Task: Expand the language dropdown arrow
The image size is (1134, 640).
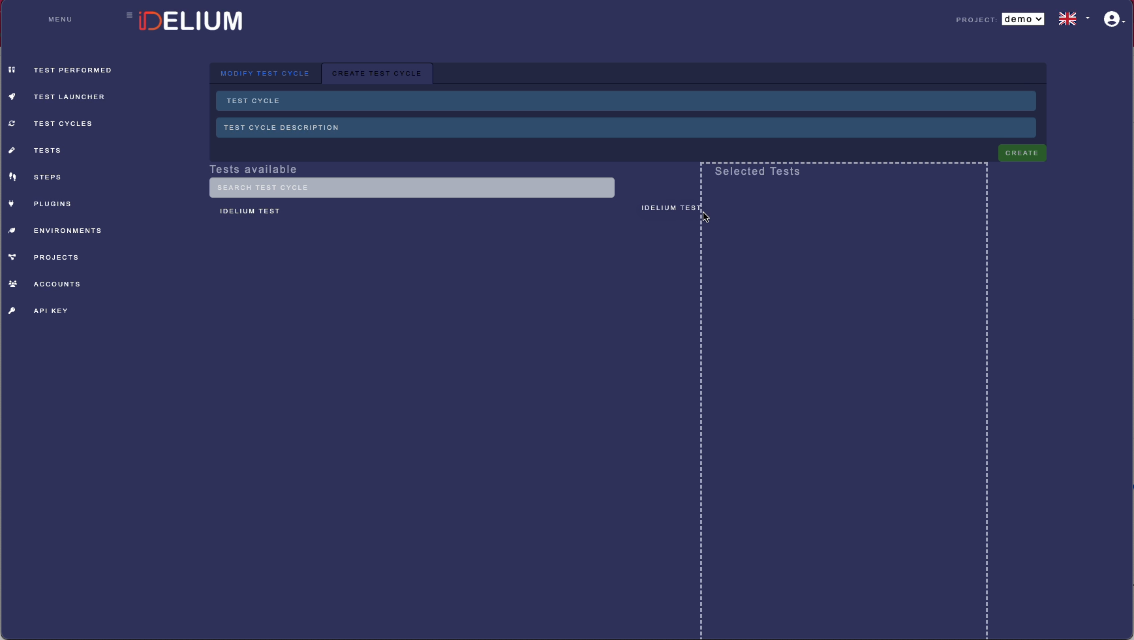Action: pos(1088,18)
